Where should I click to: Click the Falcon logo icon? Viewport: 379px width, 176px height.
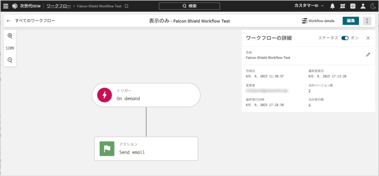15,6
